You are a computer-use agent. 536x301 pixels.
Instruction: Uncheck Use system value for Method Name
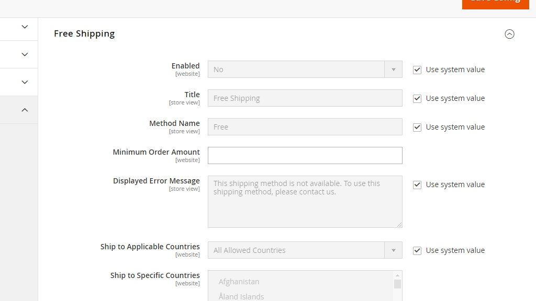(x=417, y=127)
